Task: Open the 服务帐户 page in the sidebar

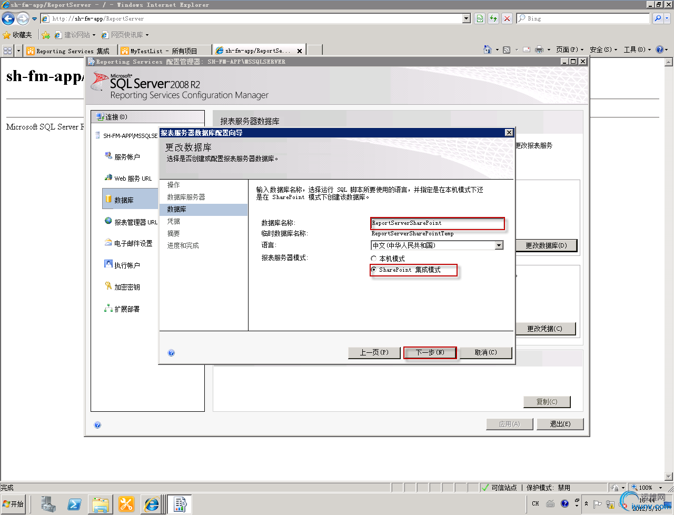Action: click(x=127, y=157)
